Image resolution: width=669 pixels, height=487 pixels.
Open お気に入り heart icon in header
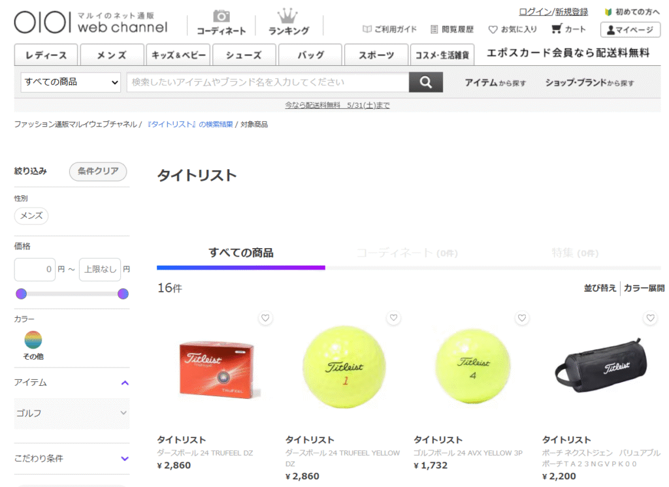[512, 29]
